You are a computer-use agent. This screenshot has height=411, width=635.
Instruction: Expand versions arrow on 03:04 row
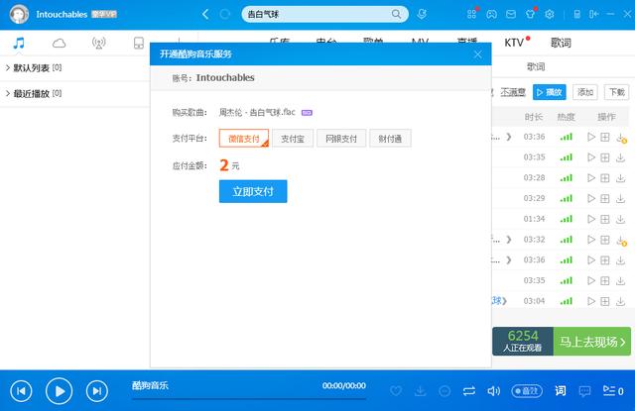505,301
